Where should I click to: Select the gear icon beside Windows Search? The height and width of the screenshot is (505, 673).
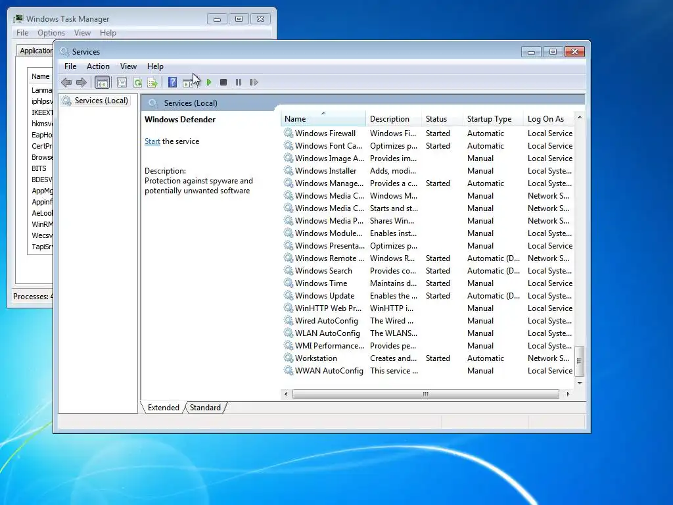click(x=289, y=270)
